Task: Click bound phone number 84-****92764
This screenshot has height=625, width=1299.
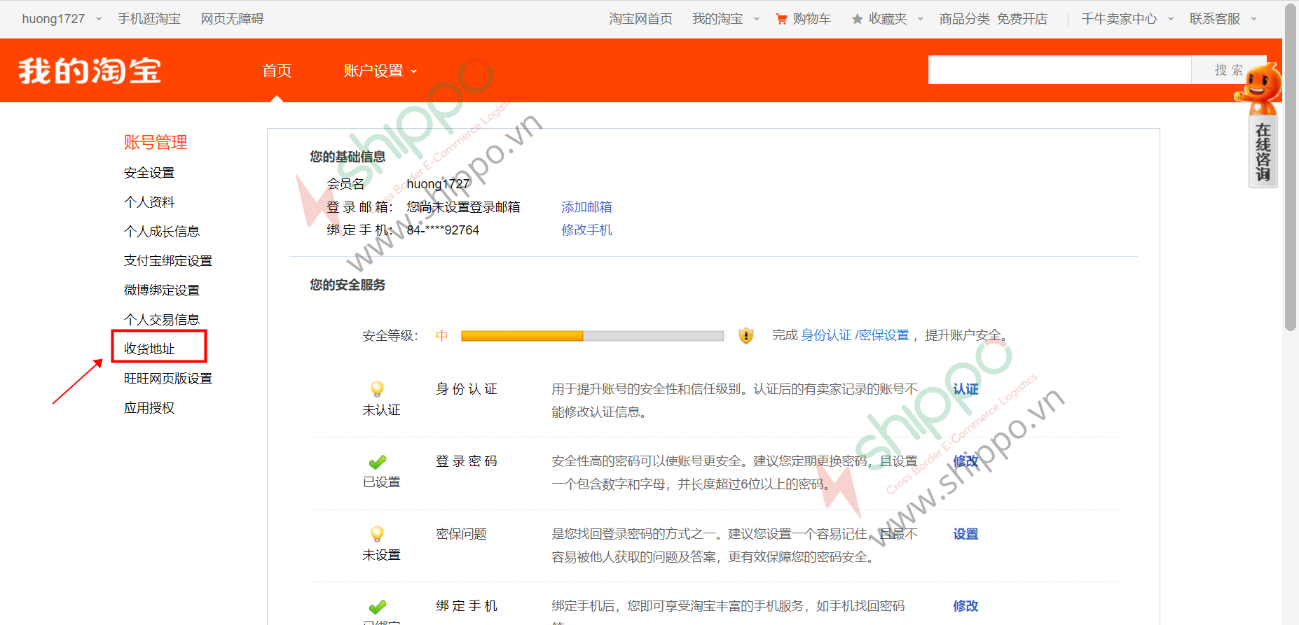Action: pos(443,230)
